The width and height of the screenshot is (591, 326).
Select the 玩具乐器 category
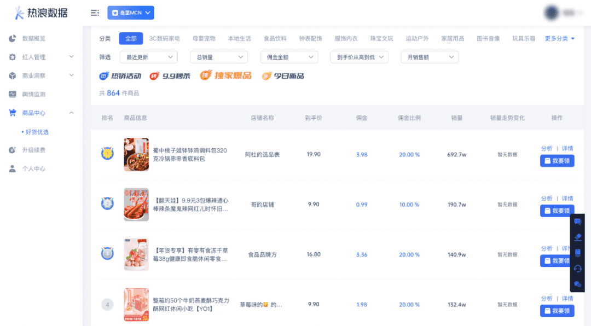(x=524, y=38)
